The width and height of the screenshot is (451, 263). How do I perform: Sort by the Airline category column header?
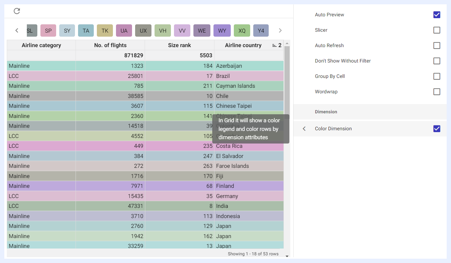pyautogui.click(x=41, y=45)
